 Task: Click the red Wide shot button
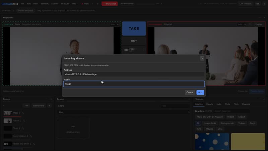pos(110,4)
